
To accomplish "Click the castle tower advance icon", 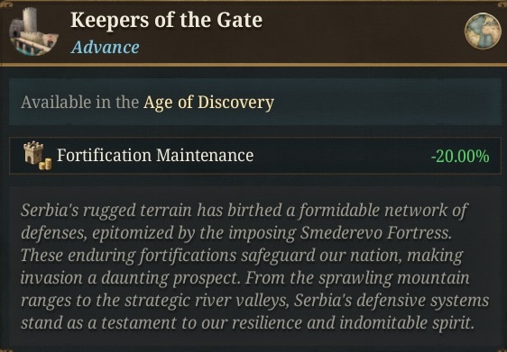I will (x=33, y=32).
